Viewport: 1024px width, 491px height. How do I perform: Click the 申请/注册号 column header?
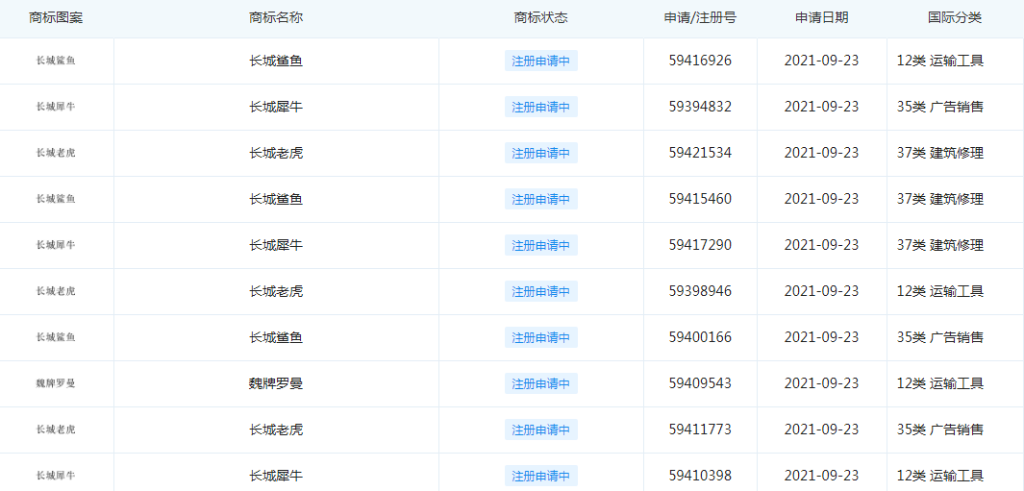[700, 18]
